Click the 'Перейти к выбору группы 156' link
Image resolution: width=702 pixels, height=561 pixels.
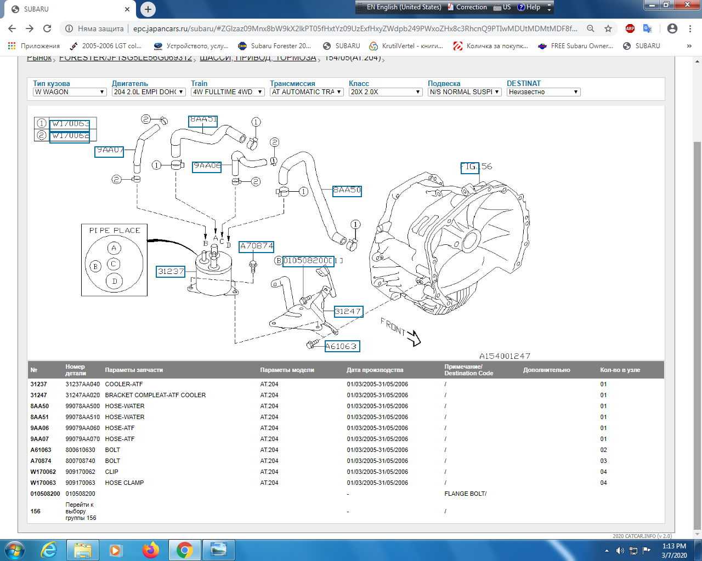(81, 511)
